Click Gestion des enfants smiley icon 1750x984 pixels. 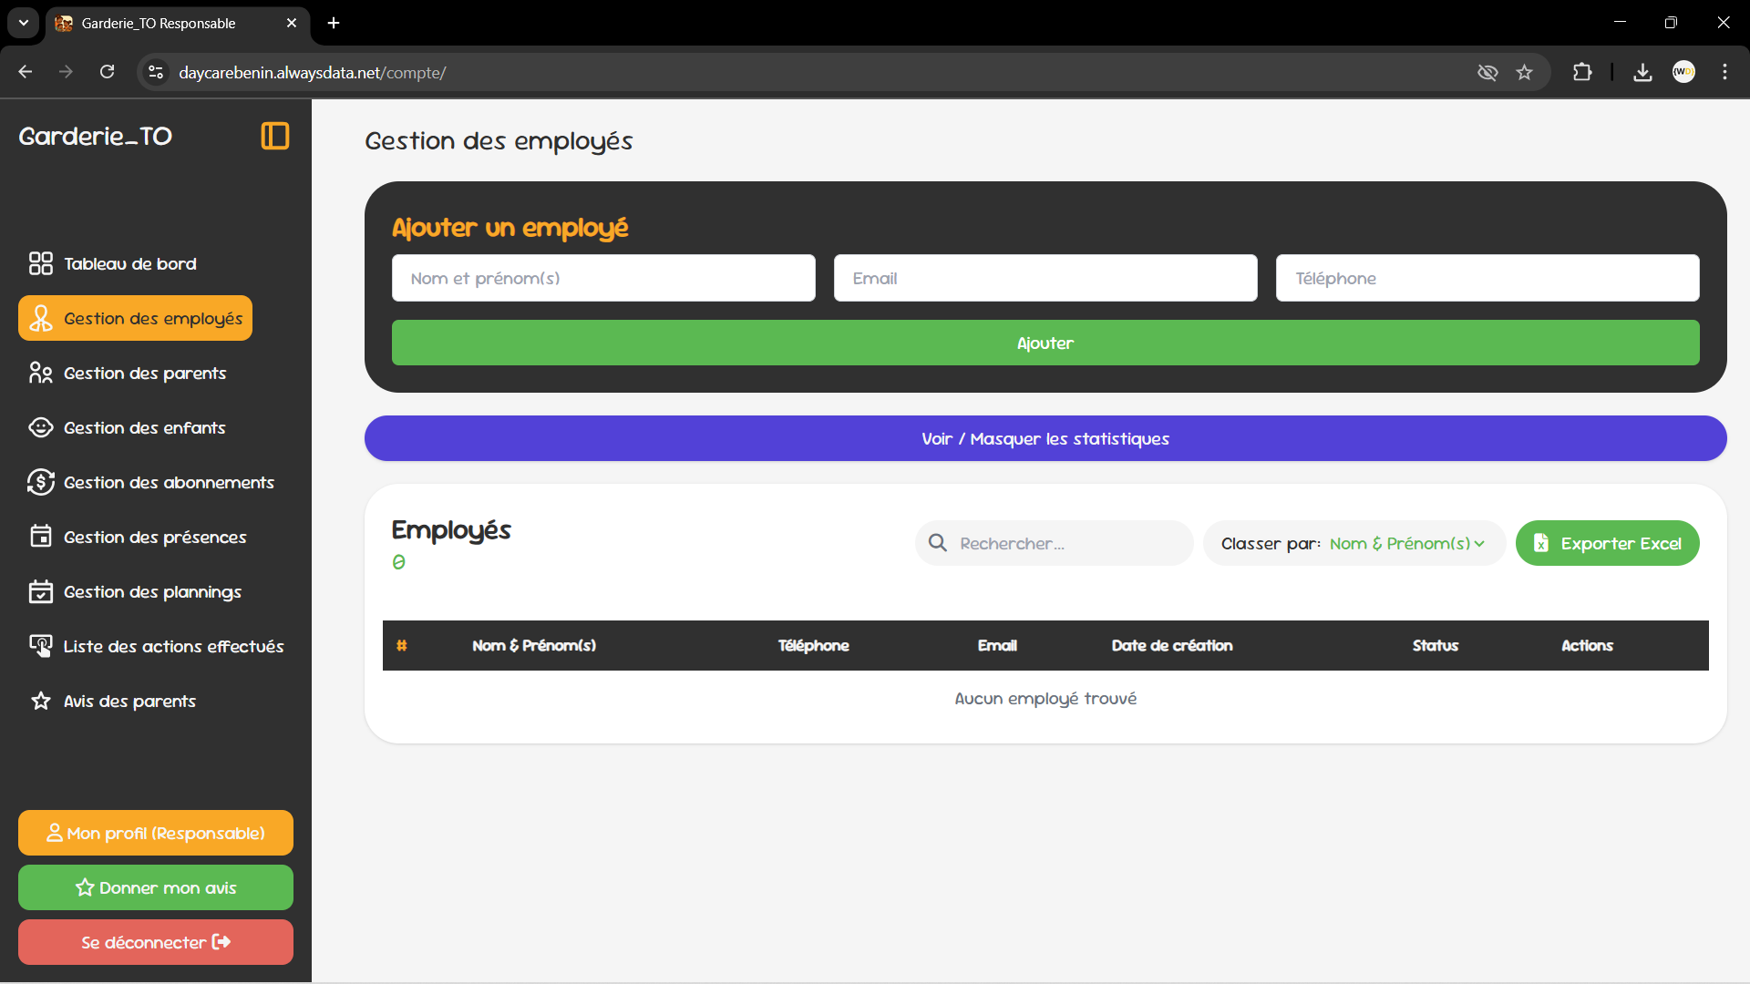click(40, 427)
